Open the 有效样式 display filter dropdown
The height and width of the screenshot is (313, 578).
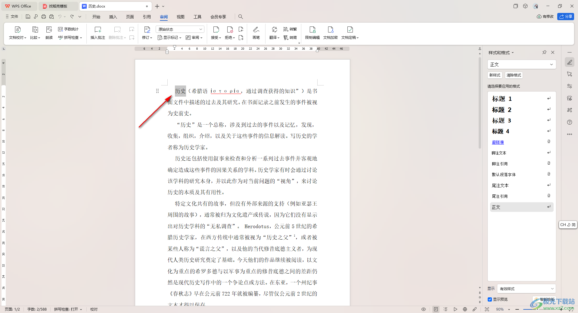tap(527, 289)
